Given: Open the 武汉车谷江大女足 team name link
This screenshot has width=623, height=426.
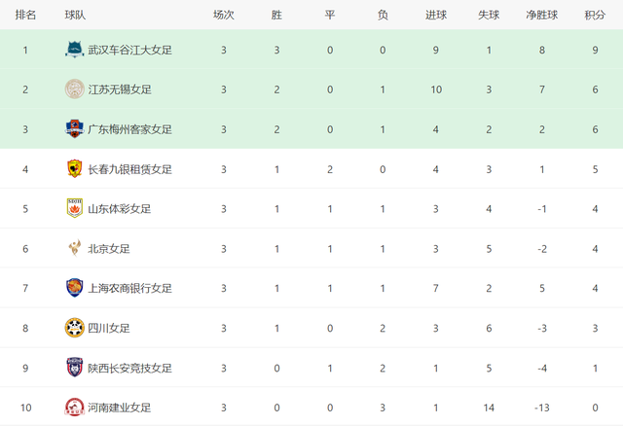Looking at the screenshot, I should pos(129,50).
